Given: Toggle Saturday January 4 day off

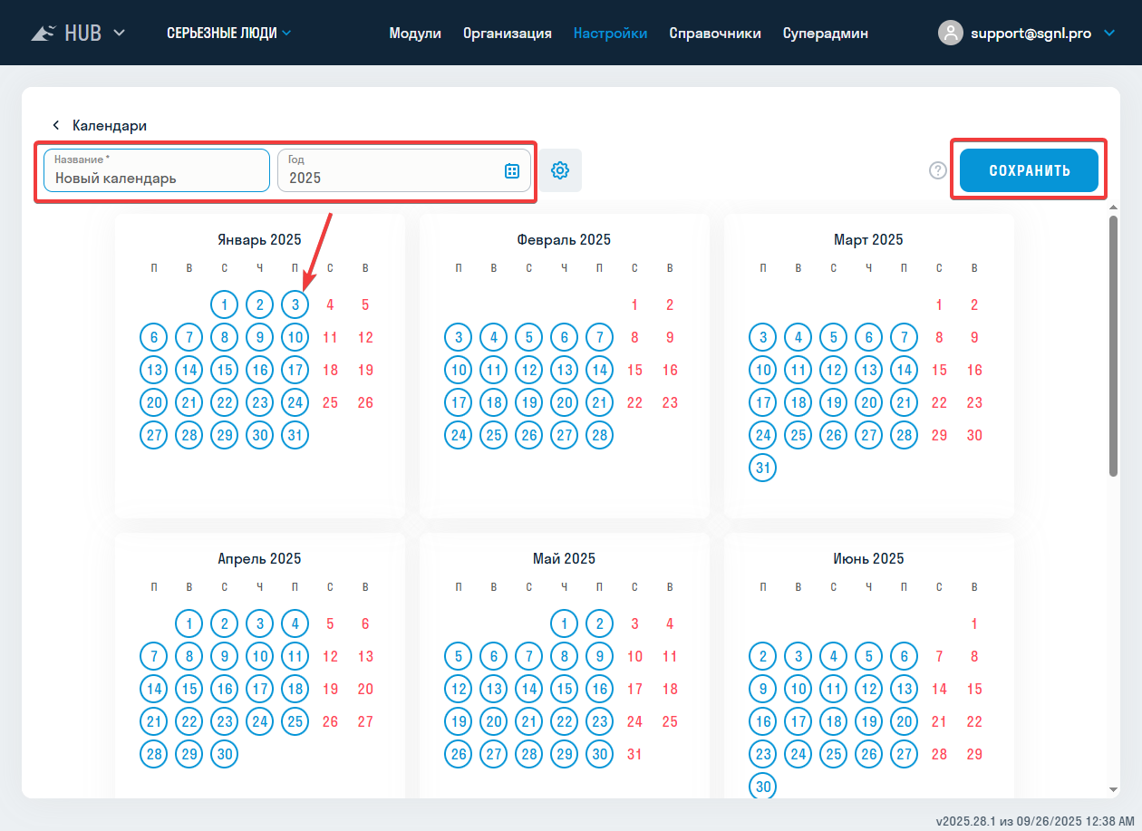Looking at the screenshot, I should point(330,304).
